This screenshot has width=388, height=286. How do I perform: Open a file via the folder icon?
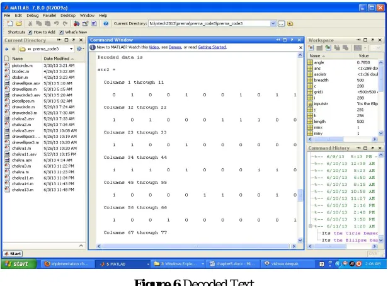point(19,23)
